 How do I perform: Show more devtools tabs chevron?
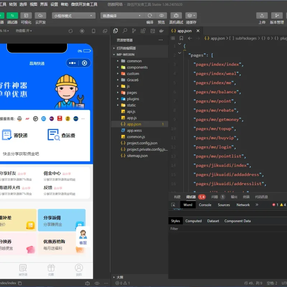pyautogui.click(x=257, y=205)
